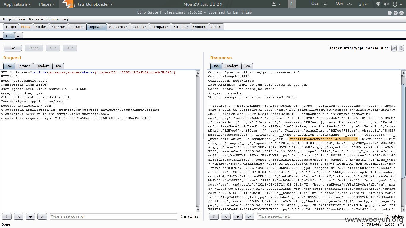
Task: Click the request search help question mark button
Action: coord(7,216)
